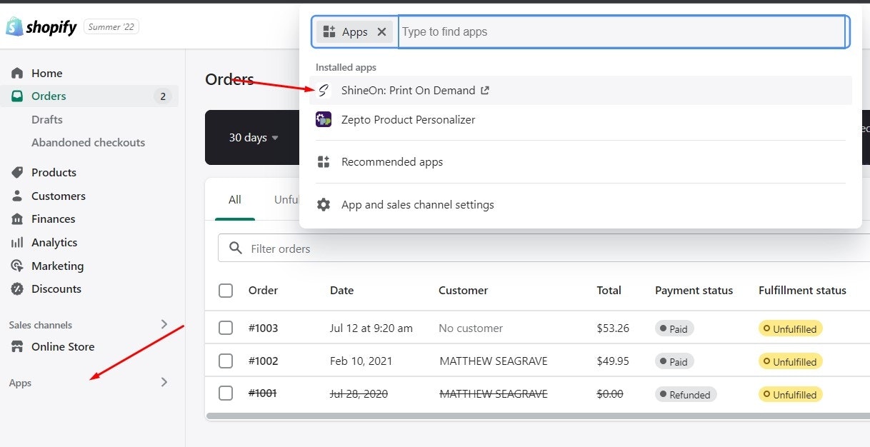Click the Summer '22 edition badge
This screenshot has height=447, width=870.
click(x=111, y=27)
